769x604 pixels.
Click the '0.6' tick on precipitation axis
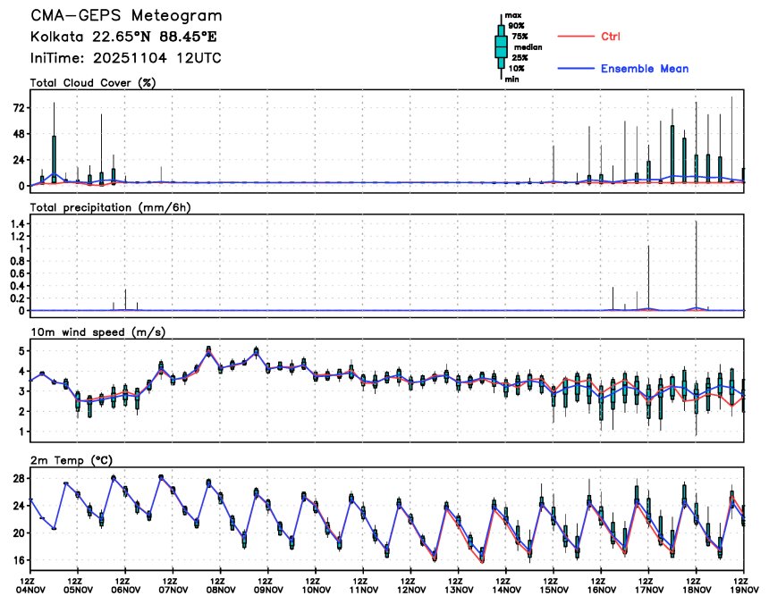click(17, 273)
